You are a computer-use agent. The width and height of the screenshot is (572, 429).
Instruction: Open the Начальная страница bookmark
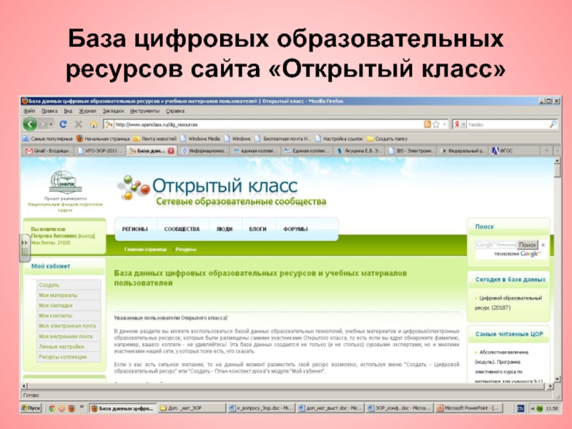(103, 139)
